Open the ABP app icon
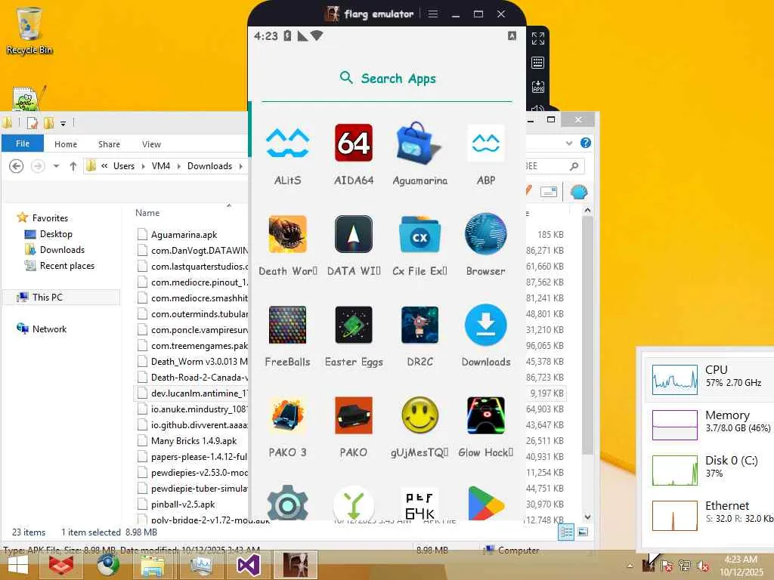This screenshot has width=774, height=580. pos(486,143)
